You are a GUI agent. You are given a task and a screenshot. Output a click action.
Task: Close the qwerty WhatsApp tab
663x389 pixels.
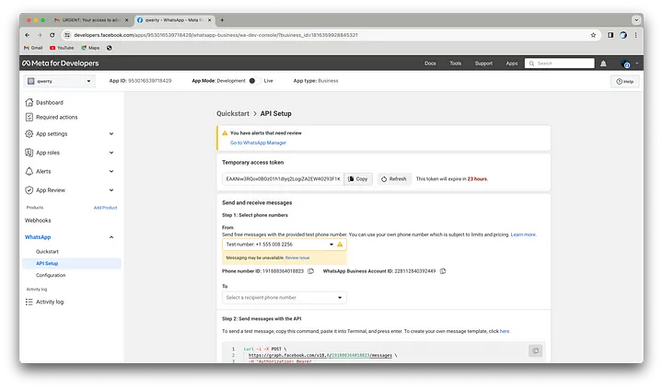[209, 20]
